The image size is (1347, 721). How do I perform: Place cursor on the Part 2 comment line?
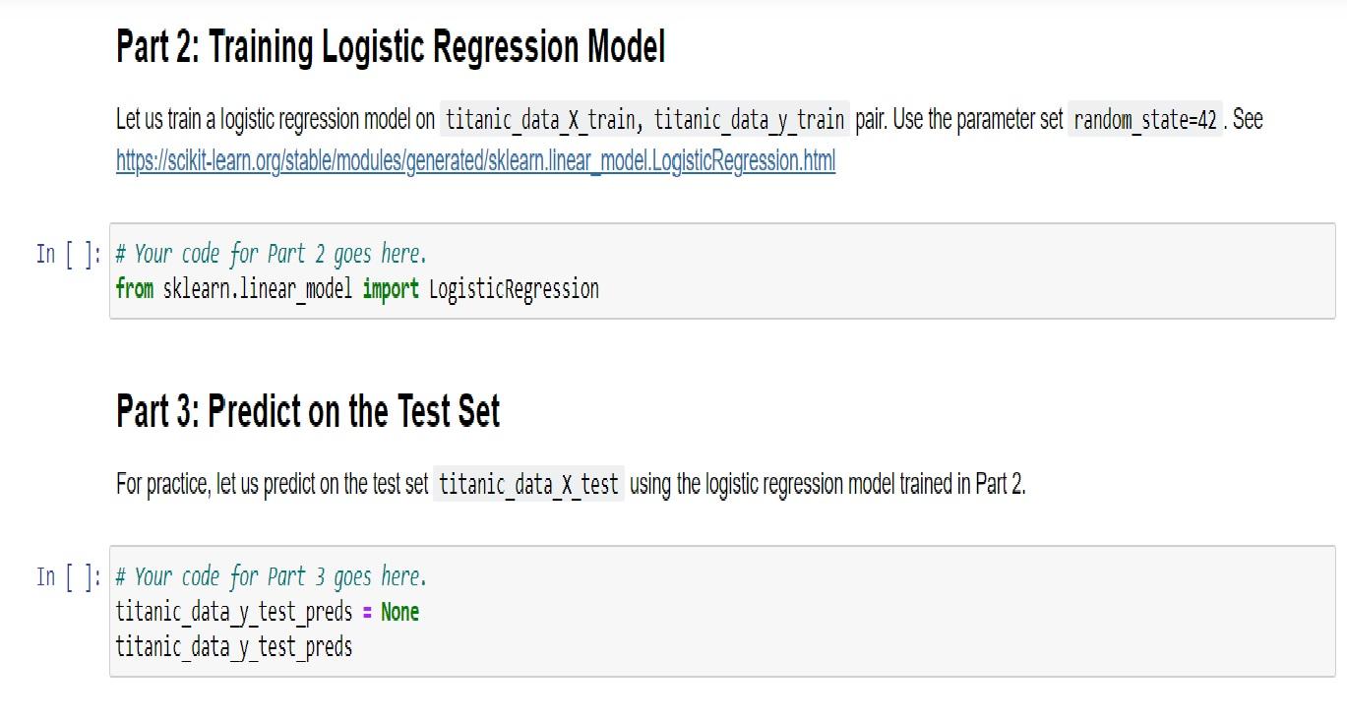pyautogui.click(x=272, y=254)
